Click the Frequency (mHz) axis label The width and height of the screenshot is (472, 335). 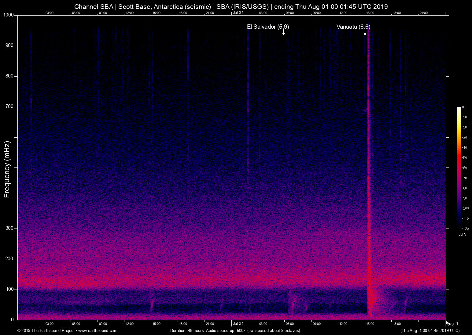point(7,169)
